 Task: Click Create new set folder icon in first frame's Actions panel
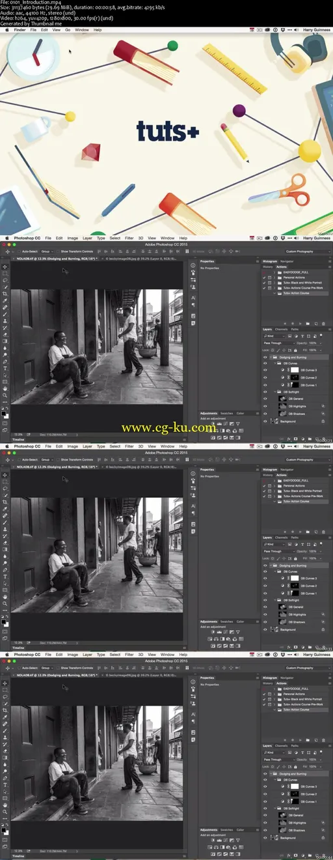click(x=308, y=323)
